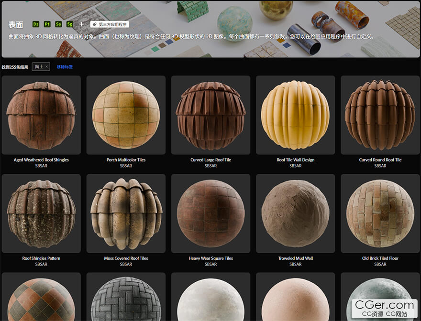The width and height of the screenshot is (421, 321).
Task: Open the Heavy Wear Square Tiles preview
Action: click(211, 214)
